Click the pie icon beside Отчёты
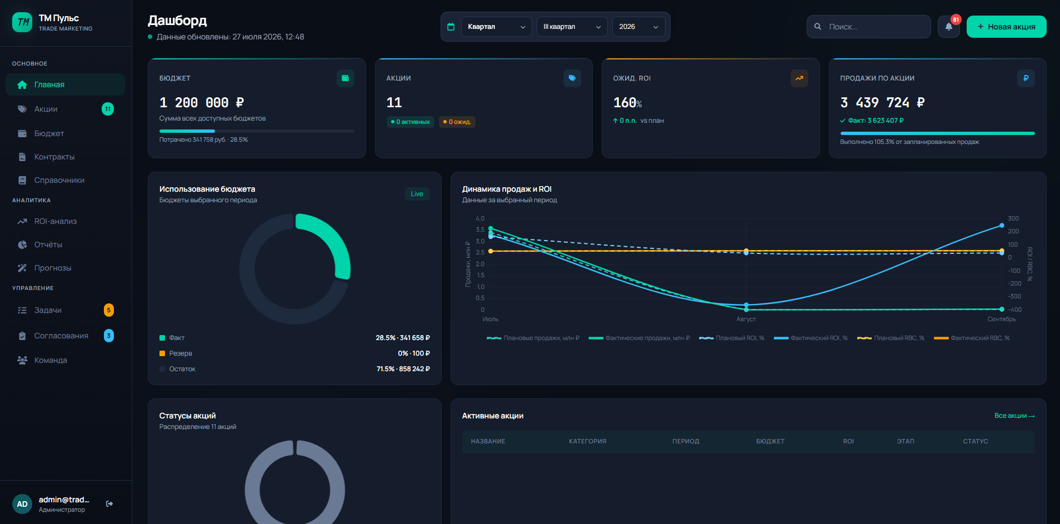Screen dimensions: 1060x524 pyautogui.click(x=22, y=244)
